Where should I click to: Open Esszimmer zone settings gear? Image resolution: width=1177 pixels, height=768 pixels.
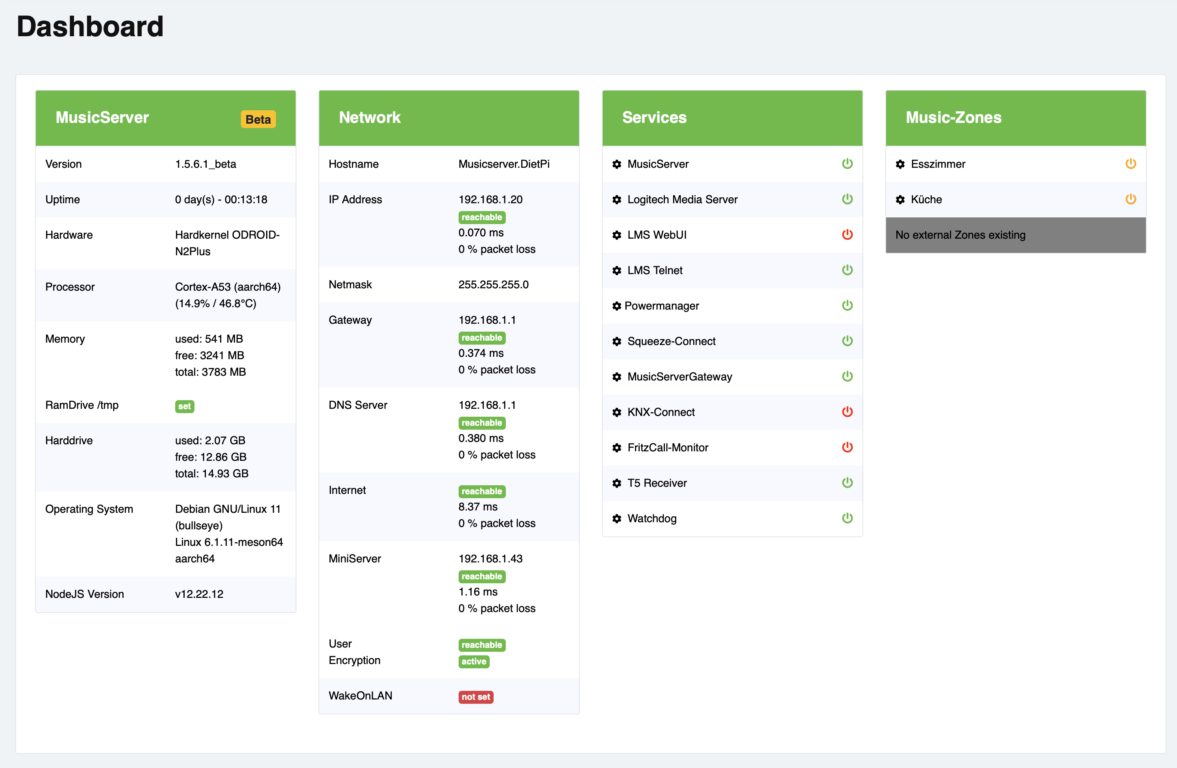click(900, 164)
